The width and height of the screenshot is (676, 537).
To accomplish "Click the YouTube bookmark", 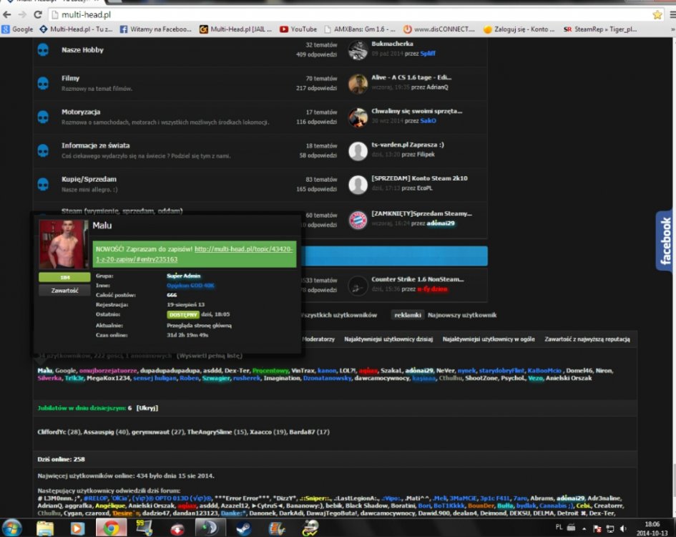I will [x=298, y=29].
